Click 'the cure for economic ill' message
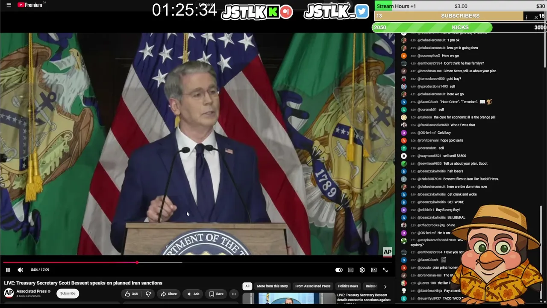547x308 pixels. click(465, 117)
